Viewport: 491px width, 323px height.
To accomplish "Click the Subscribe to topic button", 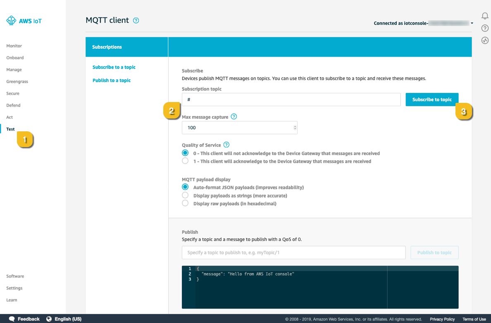I will (x=432, y=100).
